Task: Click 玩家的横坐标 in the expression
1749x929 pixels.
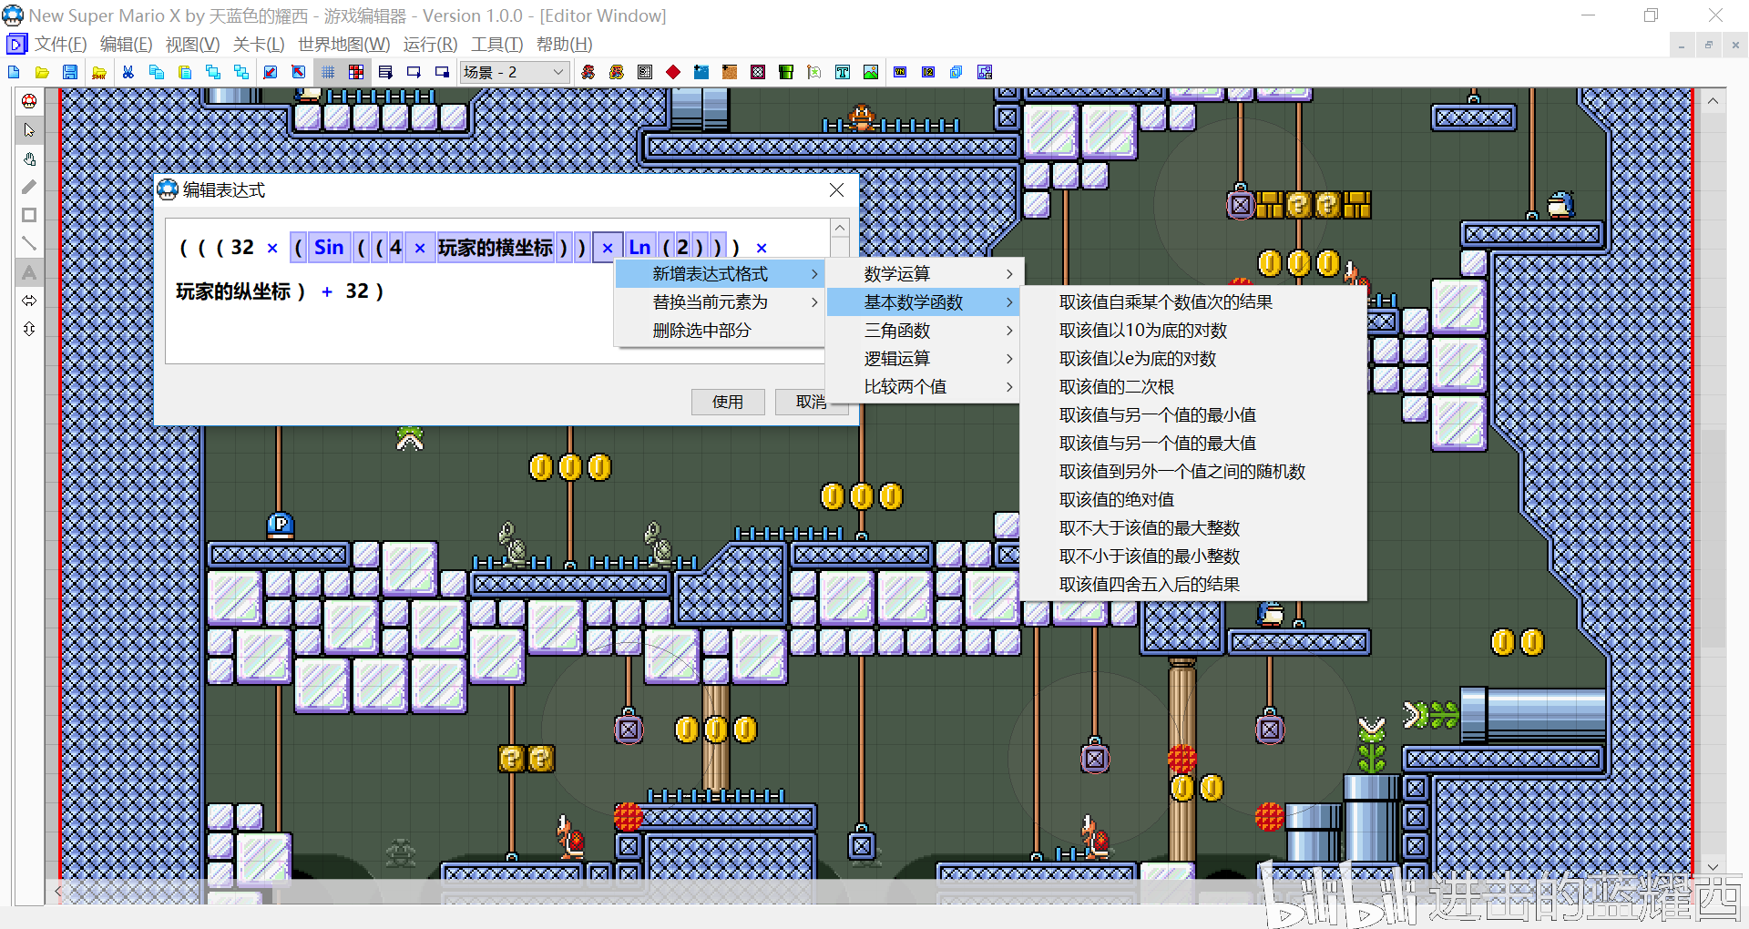Action: (496, 248)
